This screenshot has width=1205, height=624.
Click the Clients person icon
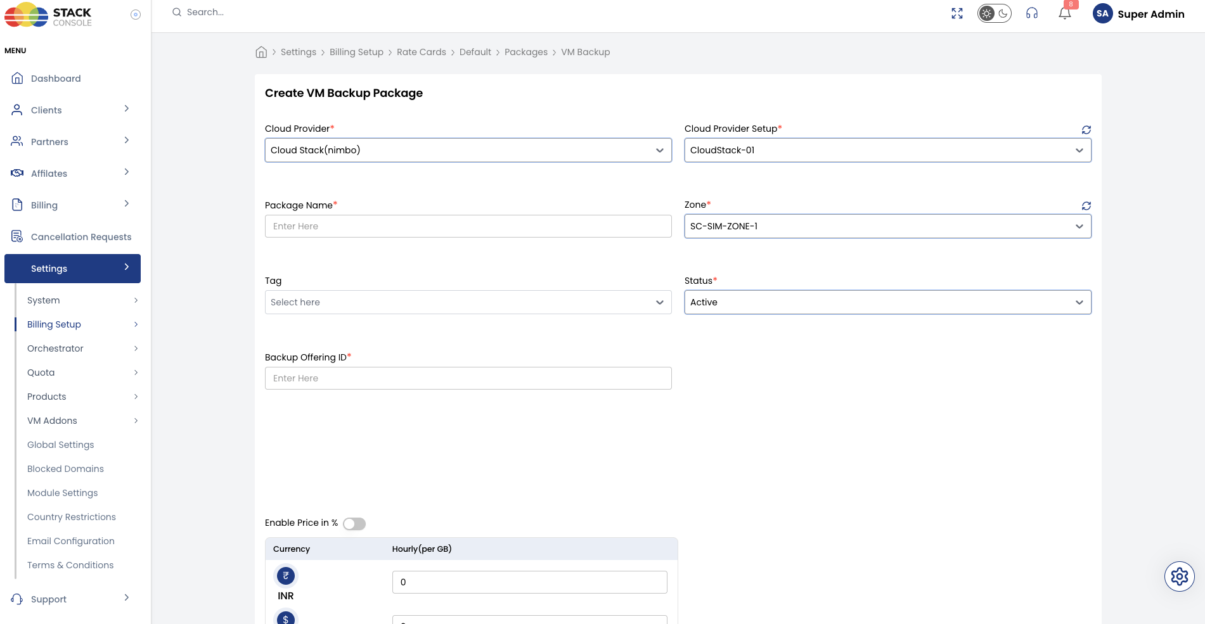[17, 110]
